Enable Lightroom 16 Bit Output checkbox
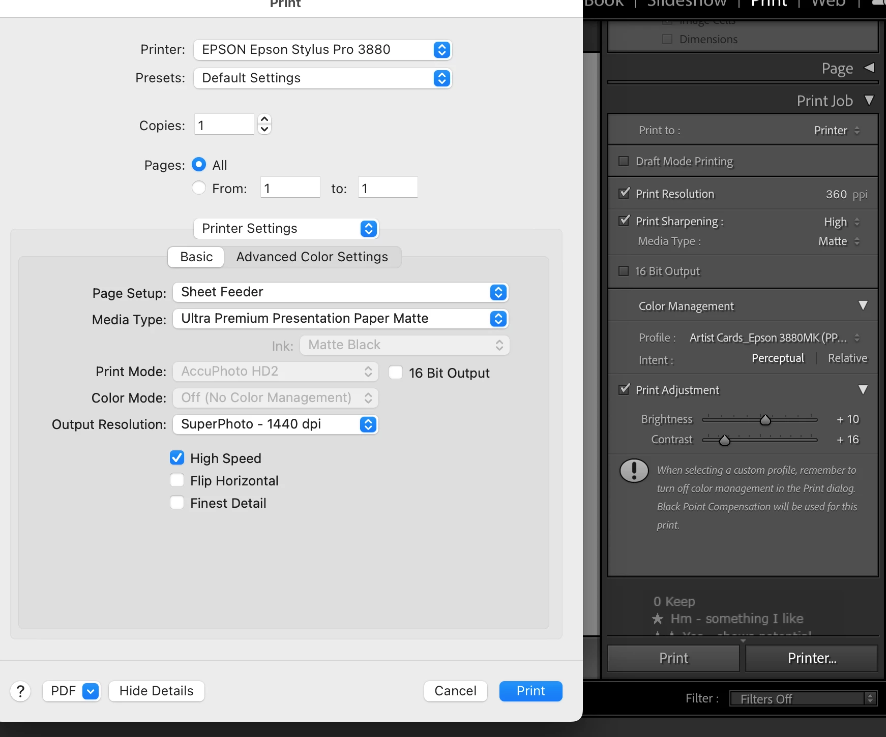 click(x=624, y=271)
